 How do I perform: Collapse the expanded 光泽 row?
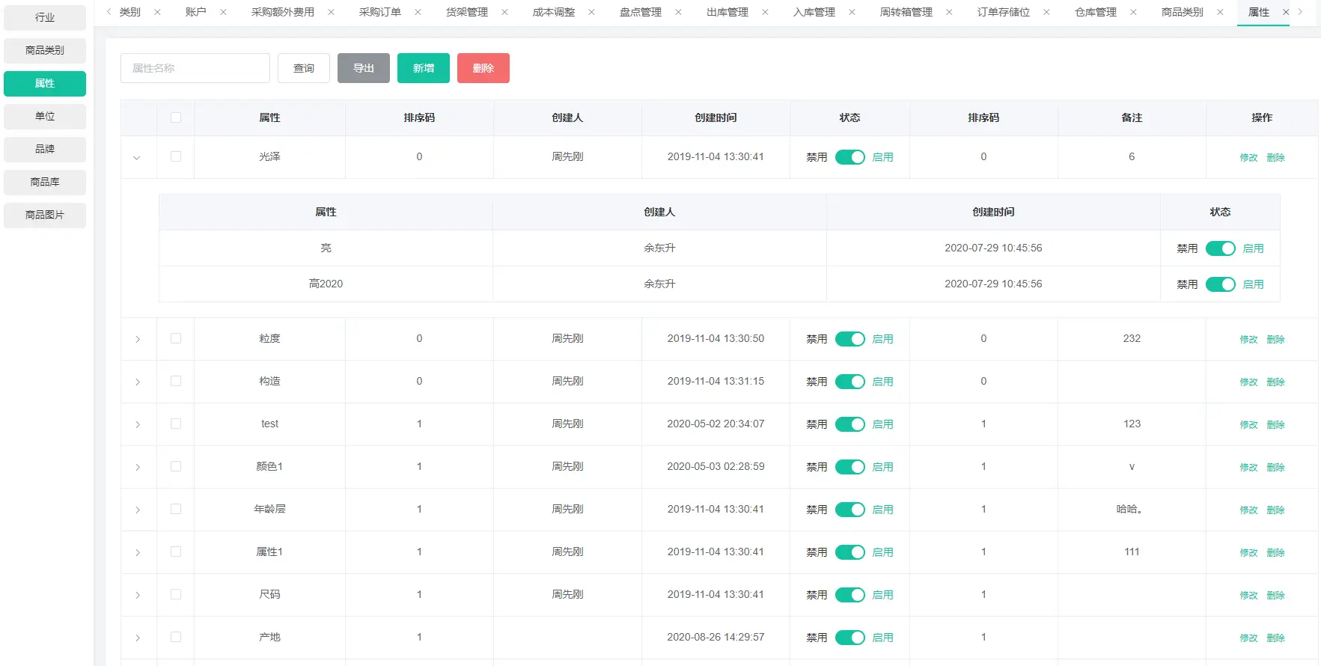pos(137,158)
